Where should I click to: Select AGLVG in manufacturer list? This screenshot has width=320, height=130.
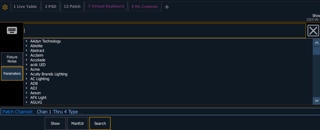(x=36, y=102)
